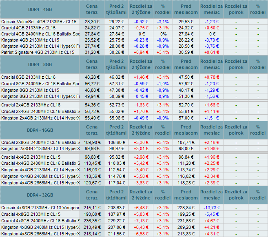
Task: Select the +0,94 € two-week difference
Action: 141,52
